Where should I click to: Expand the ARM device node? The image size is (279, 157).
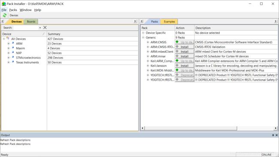pos(8,44)
